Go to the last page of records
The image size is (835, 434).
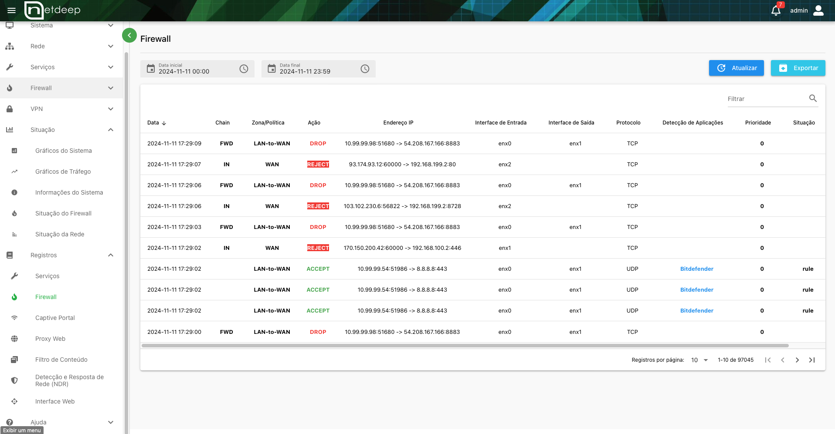click(812, 360)
